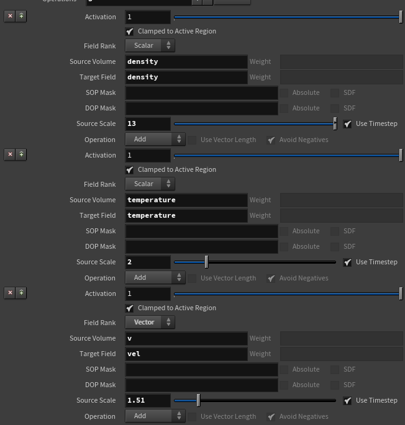Click the Activation slider of the vel operation

pyautogui.click(x=288, y=293)
